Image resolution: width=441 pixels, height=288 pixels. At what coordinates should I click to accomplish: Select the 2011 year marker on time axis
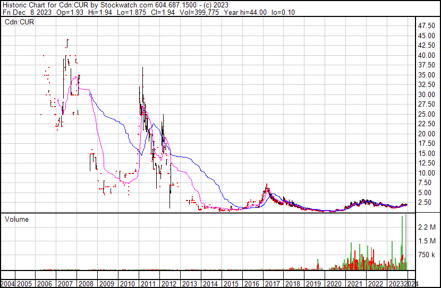(148, 283)
